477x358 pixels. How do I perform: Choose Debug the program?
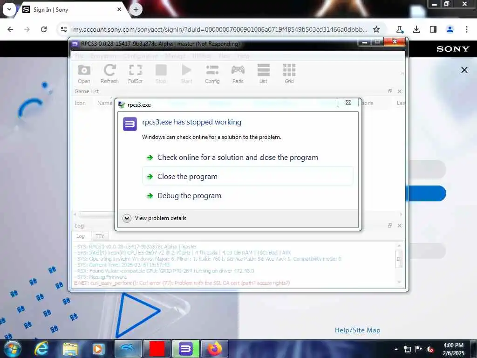pos(189,196)
